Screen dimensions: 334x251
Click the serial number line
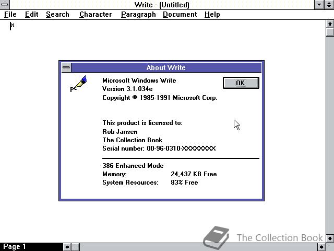[x=159, y=149]
